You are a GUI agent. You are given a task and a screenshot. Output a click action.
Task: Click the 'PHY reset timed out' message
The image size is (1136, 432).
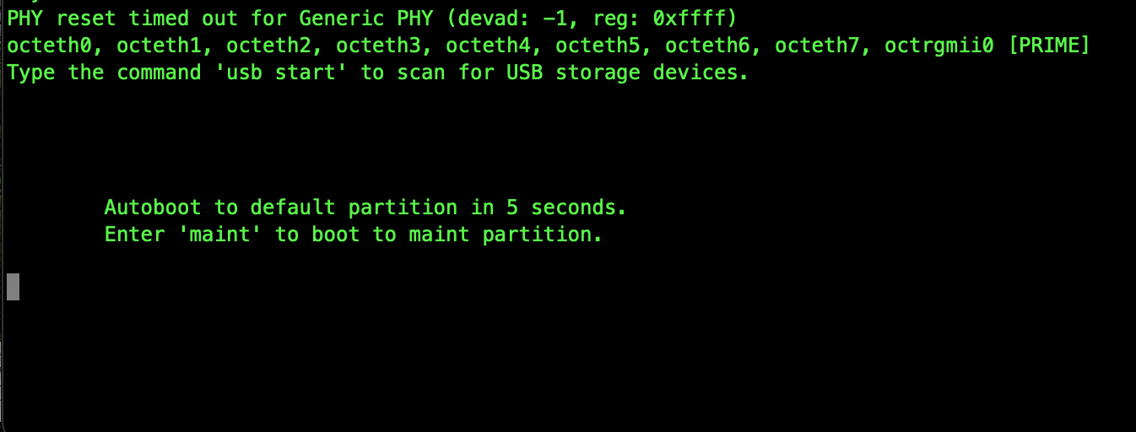tap(122, 19)
